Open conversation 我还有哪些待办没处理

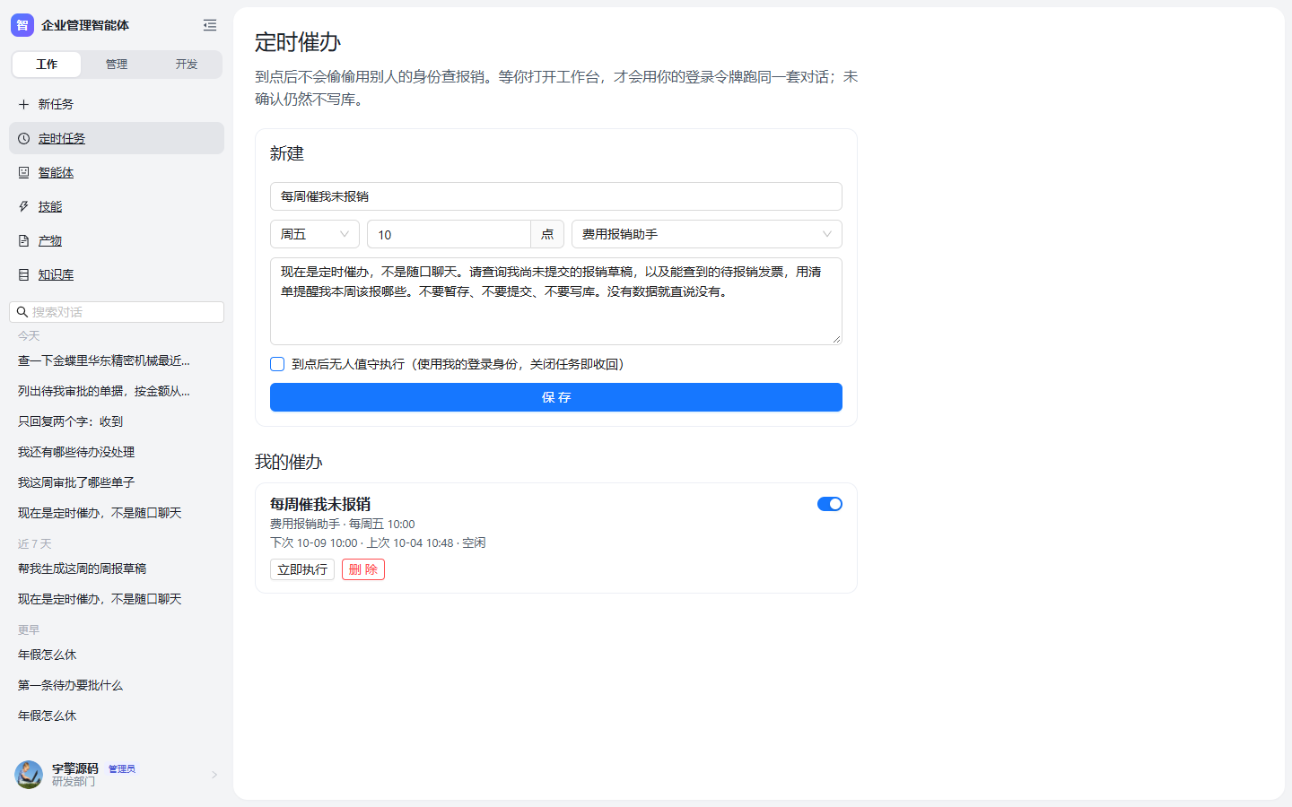76,452
